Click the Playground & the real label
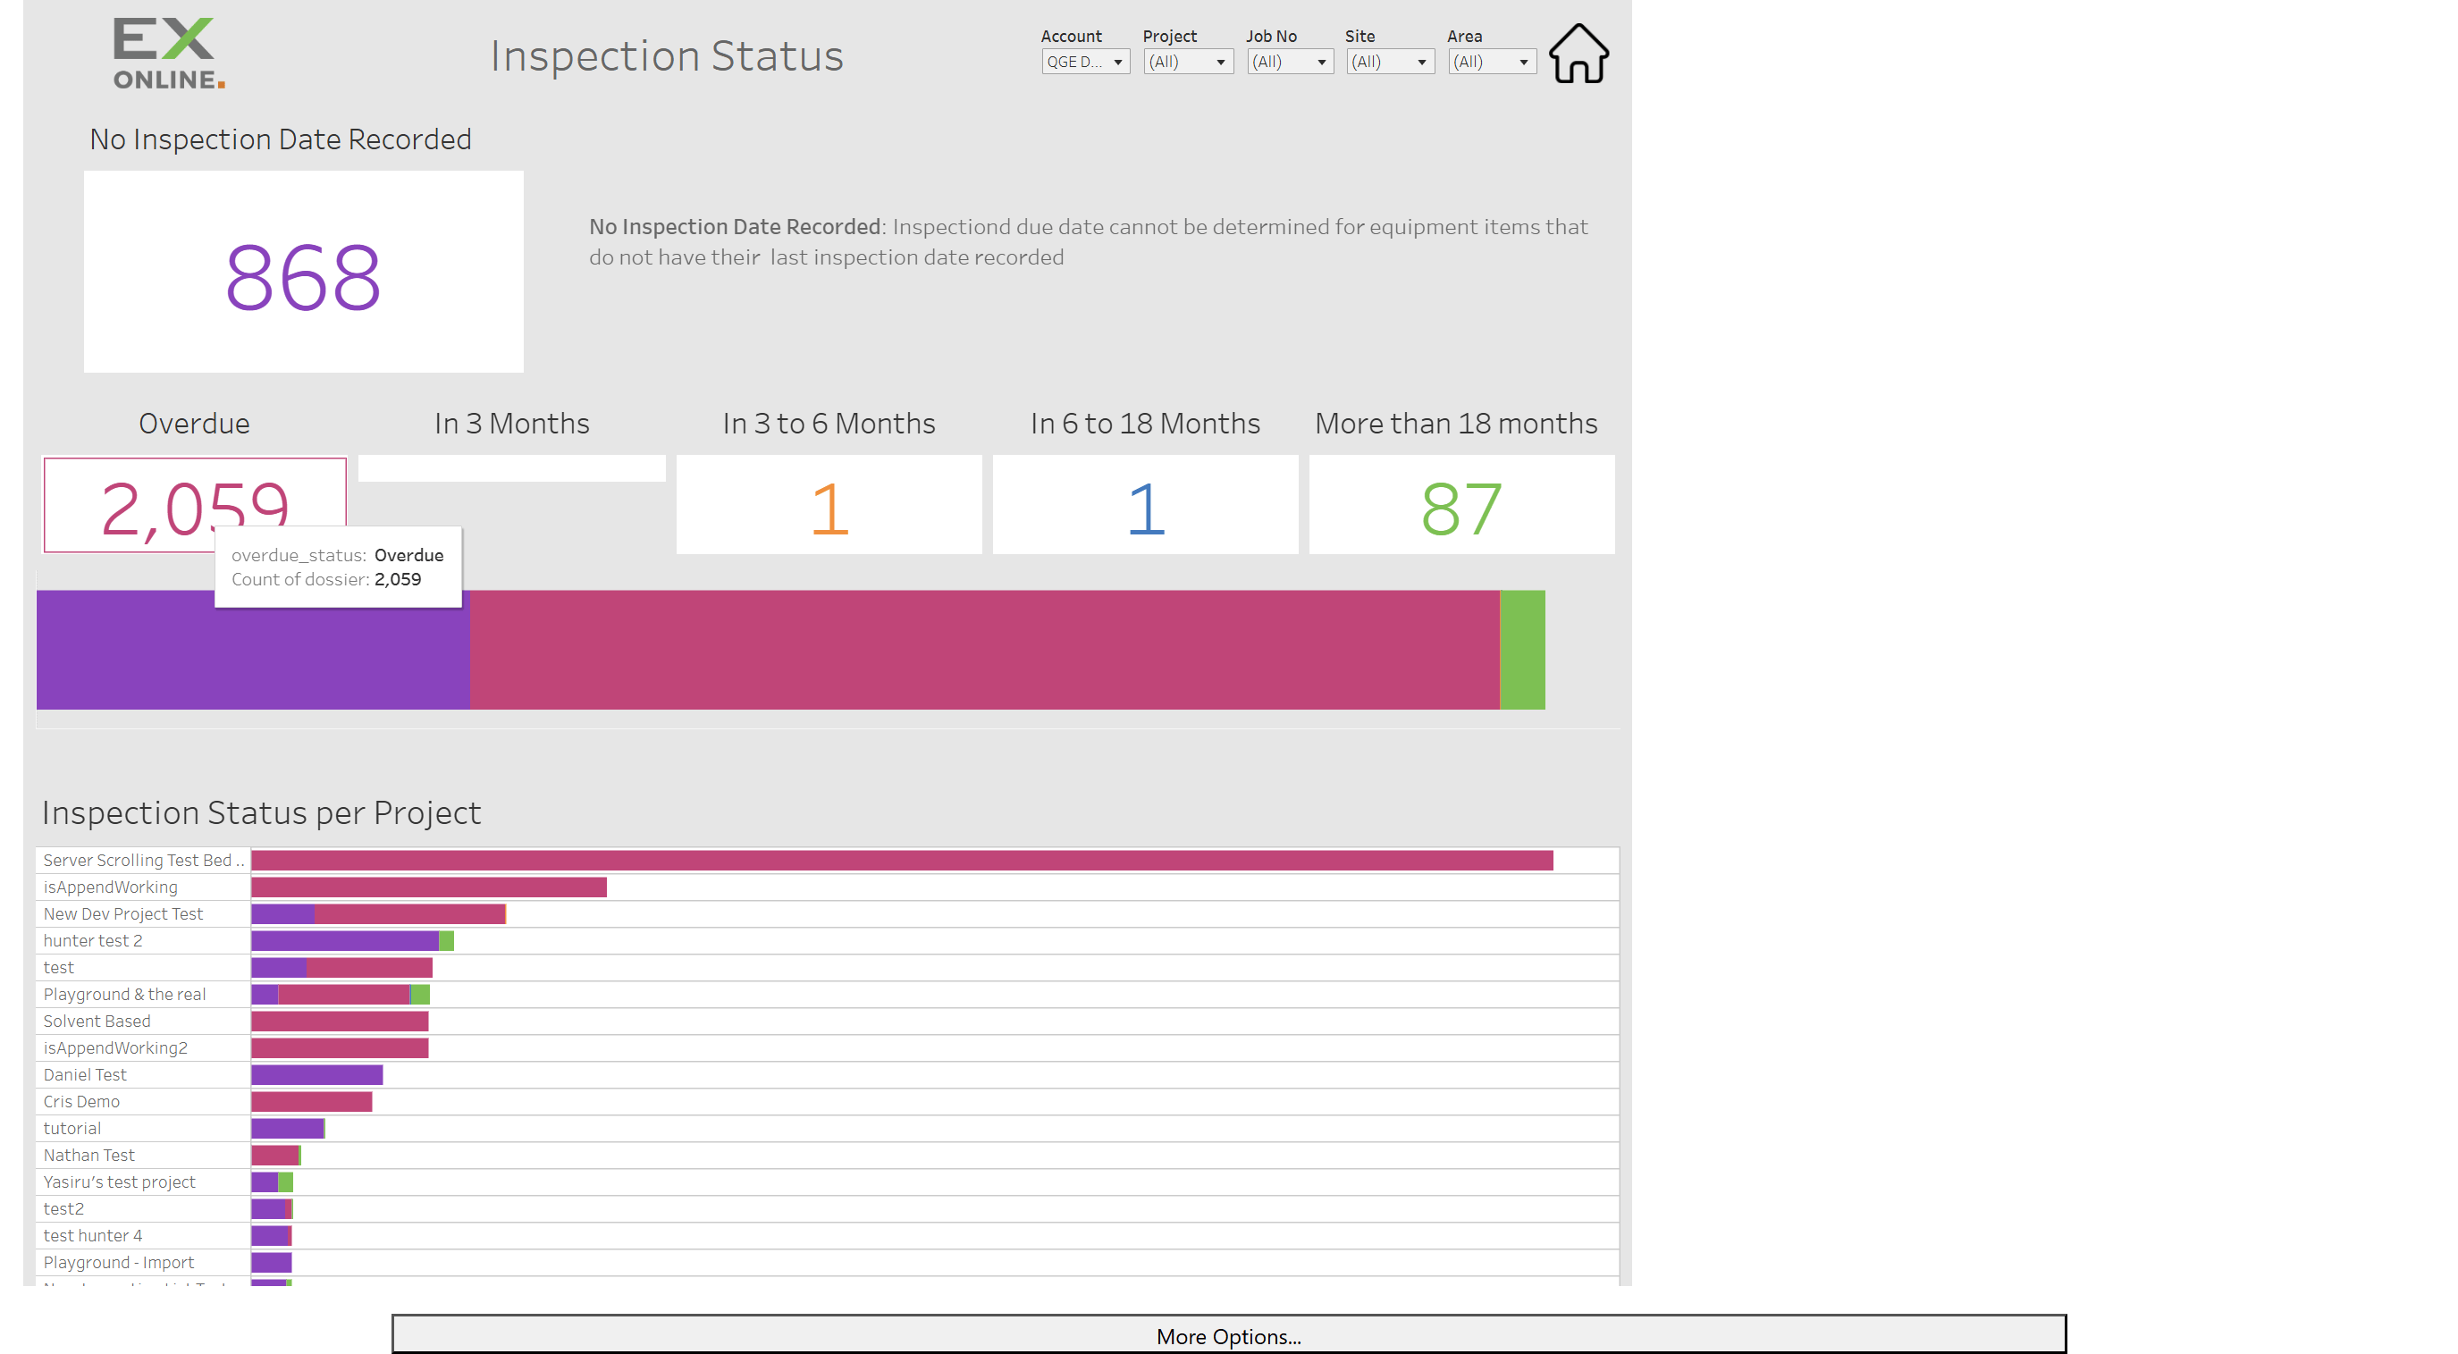 (124, 993)
